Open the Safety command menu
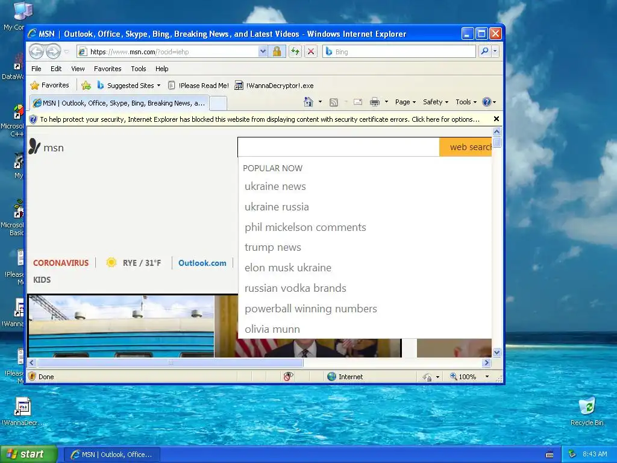617x463 pixels. click(436, 102)
